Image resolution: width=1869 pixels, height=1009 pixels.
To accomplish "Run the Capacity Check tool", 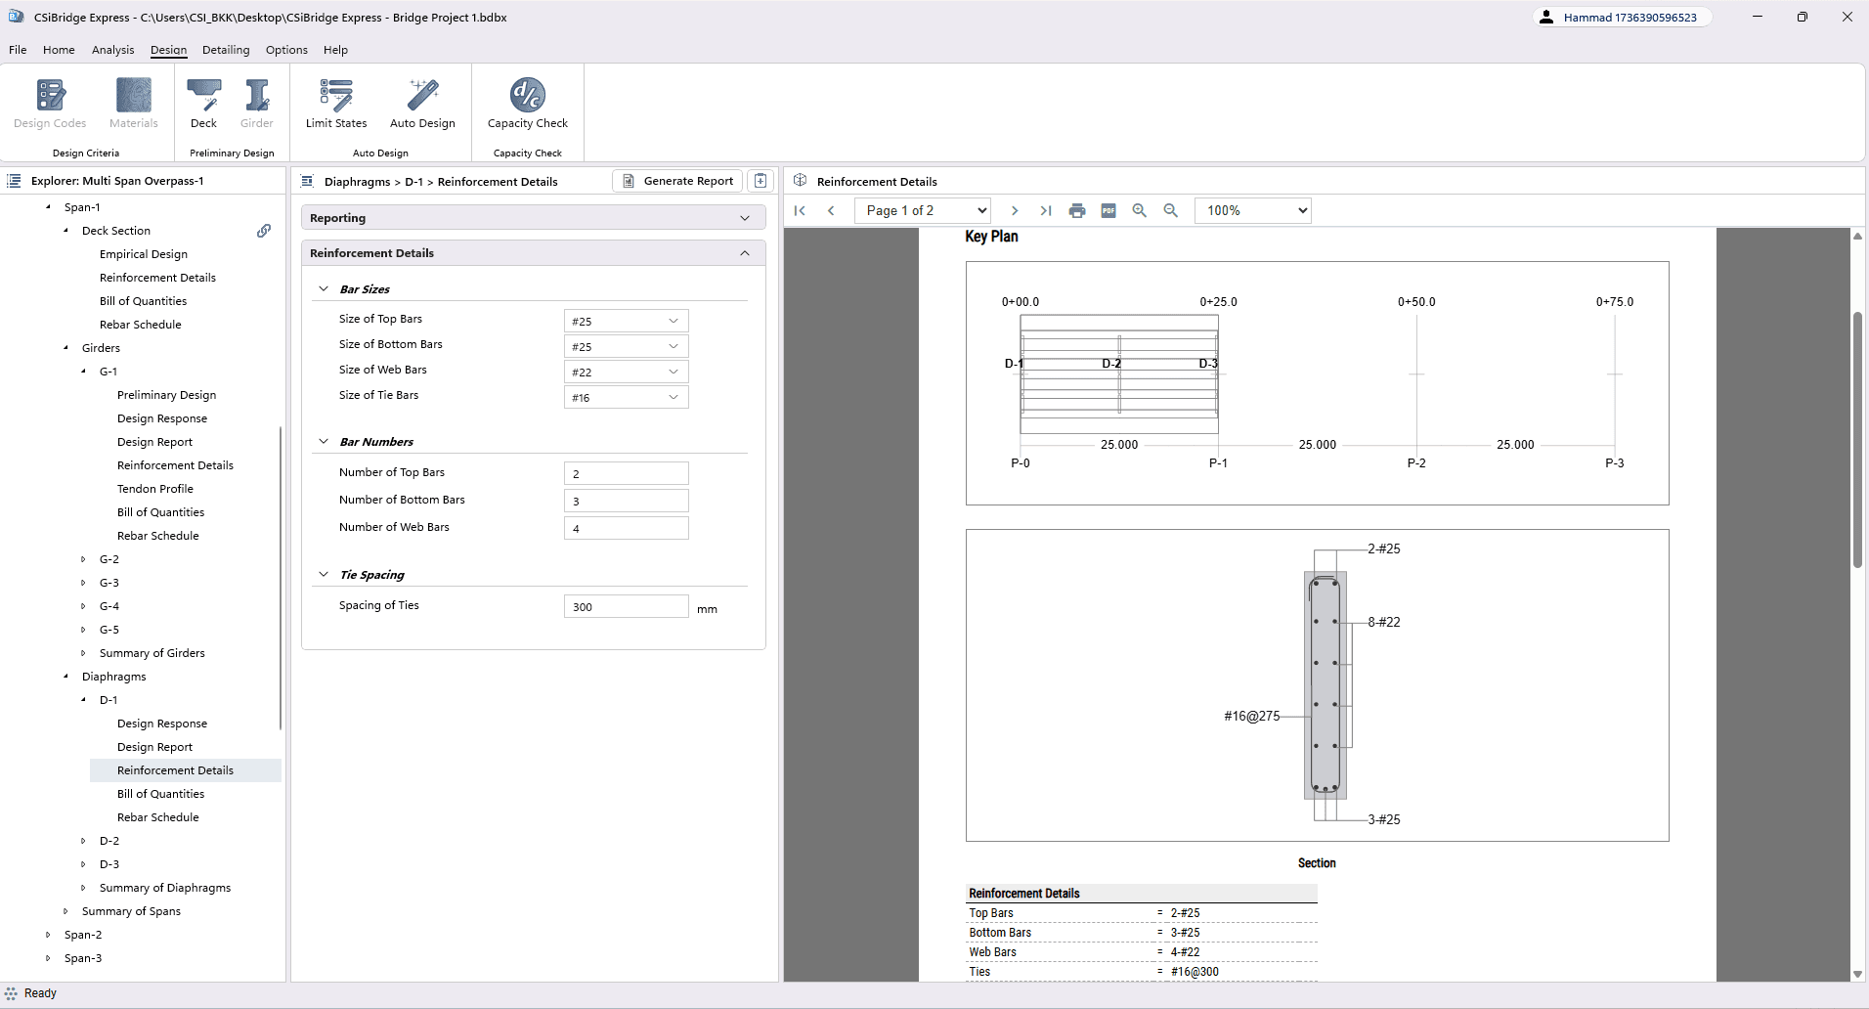I will [526, 103].
